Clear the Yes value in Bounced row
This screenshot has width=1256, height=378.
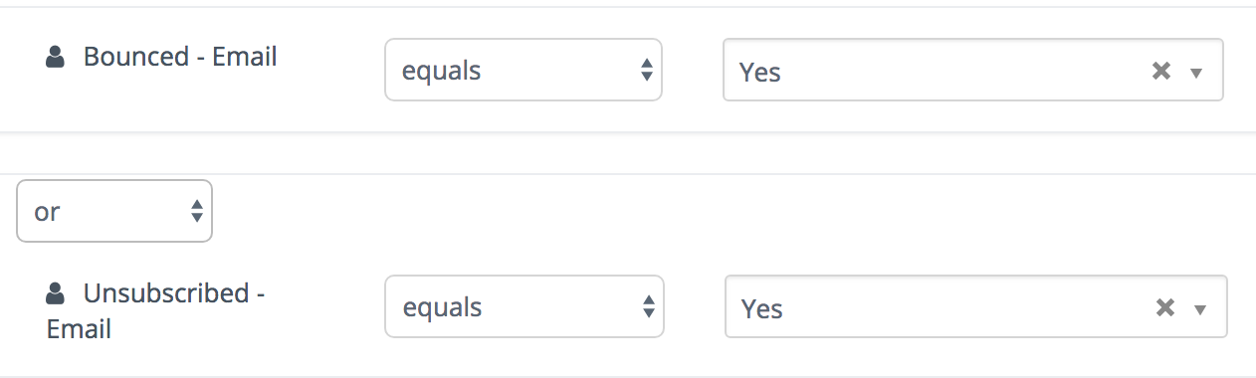[1160, 71]
